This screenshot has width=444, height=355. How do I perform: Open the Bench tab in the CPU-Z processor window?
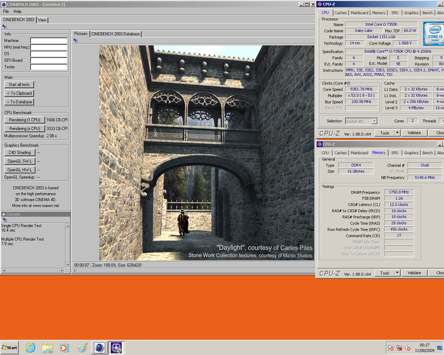click(x=427, y=13)
